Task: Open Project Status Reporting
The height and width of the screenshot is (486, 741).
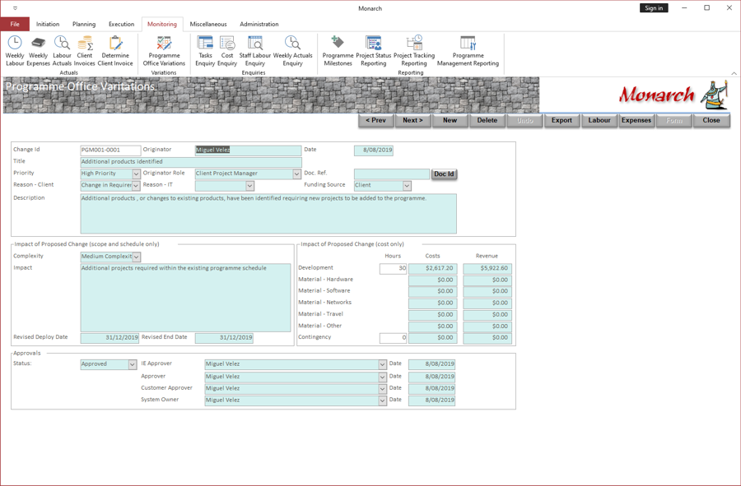Action: tap(373, 50)
